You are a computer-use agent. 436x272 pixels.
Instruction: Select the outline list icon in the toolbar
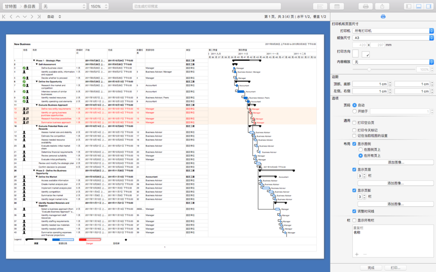[x=320, y=6]
